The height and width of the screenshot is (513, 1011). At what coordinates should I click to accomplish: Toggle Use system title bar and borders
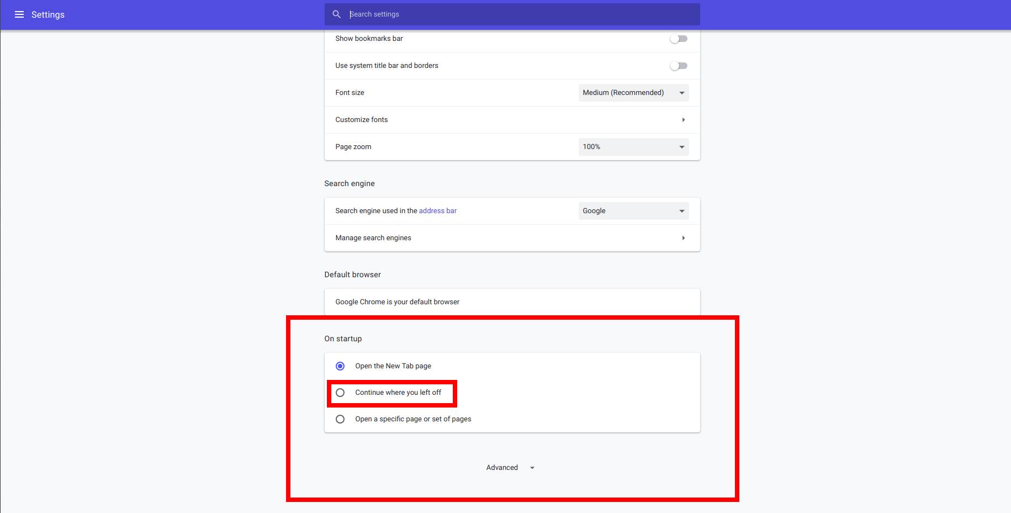click(x=678, y=66)
